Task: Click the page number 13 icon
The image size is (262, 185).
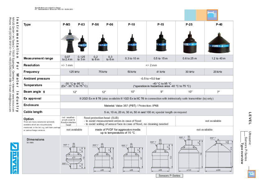Action: click(x=252, y=174)
